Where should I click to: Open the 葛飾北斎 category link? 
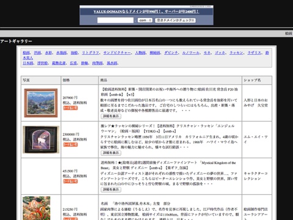point(59,63)
